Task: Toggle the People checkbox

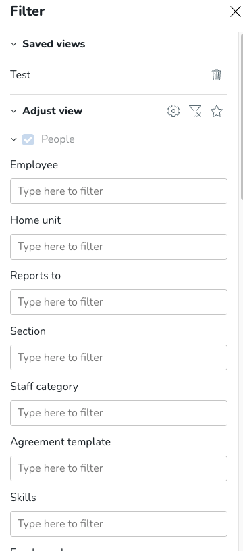Action: tap(28, 139)
